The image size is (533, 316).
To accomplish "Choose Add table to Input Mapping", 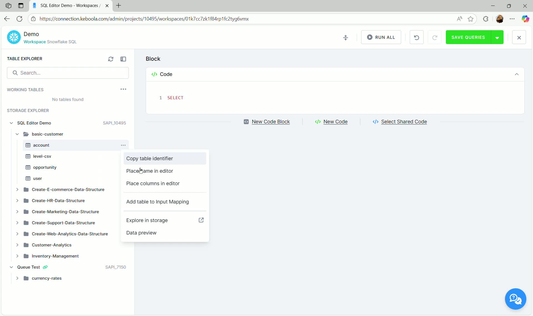I will coord(157,202).
